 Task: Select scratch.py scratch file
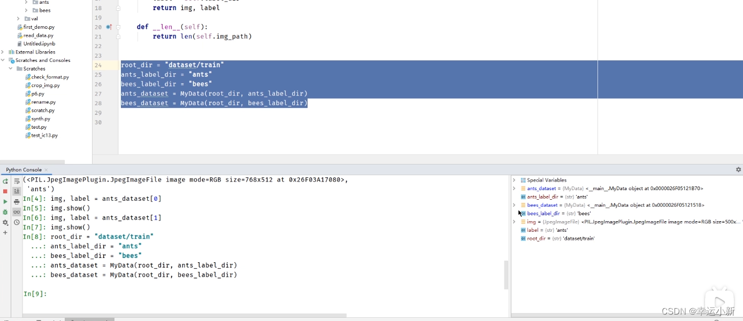coord(40,111)
